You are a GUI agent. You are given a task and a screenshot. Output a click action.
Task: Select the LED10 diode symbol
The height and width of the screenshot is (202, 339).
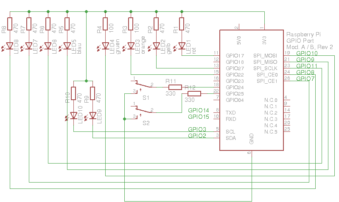pos(73,115)
